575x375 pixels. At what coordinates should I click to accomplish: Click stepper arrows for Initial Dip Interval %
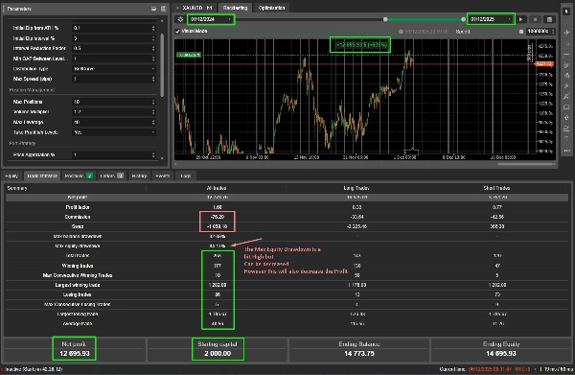[153, 38]
